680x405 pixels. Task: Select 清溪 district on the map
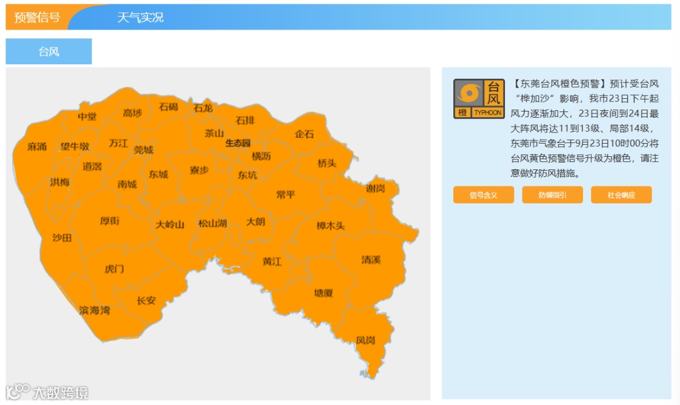[371, 260]
